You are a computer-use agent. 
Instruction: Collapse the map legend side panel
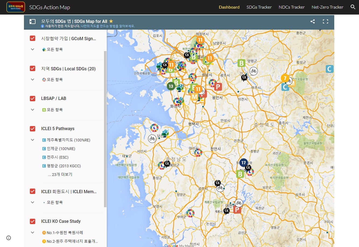[x=33, y=22]
